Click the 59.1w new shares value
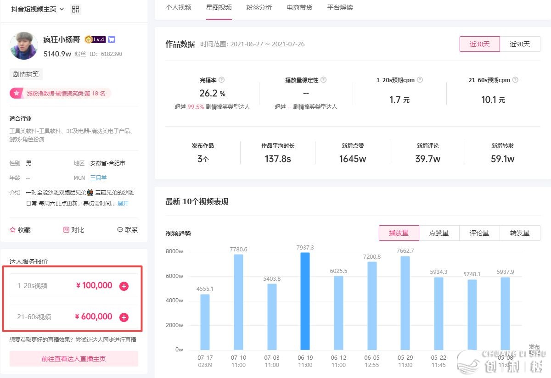The image size is (551, 378). (502, 159)
